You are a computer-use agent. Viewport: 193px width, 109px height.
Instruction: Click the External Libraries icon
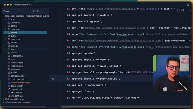7,99
